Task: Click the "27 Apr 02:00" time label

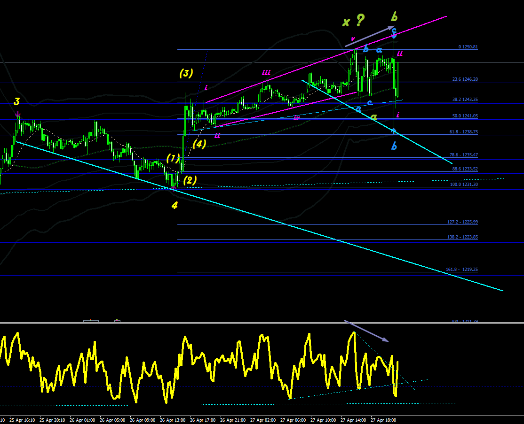Action: click(x=262, y=420)
